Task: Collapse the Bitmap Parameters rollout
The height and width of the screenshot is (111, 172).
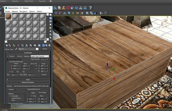Action: pyautogui.click(x=28, y=82)
